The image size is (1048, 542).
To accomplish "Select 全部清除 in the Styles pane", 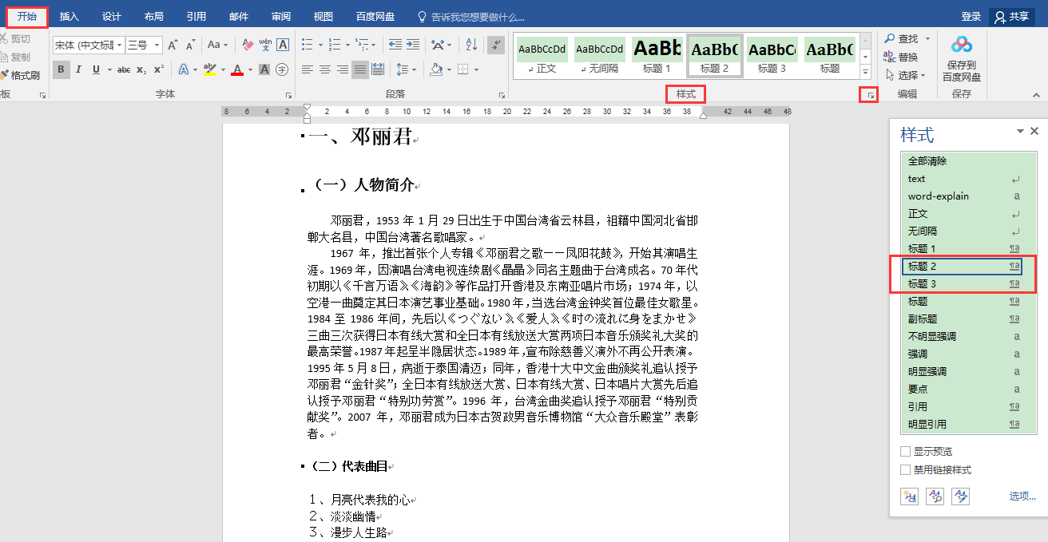I will 969,161.
